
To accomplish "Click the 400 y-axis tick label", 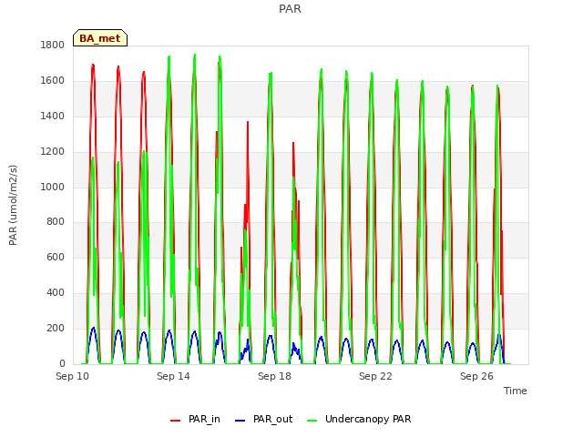I will [x=56, y=293].
